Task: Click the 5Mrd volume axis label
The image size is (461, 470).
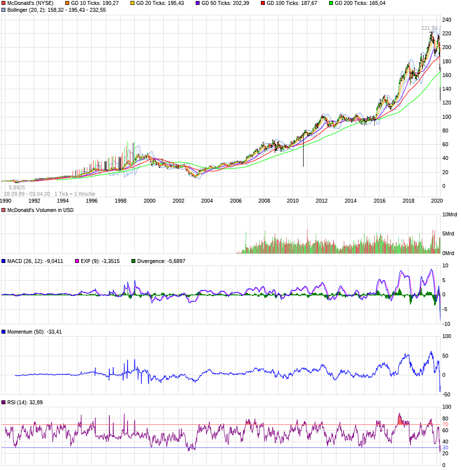Action: tap(448, 234)
